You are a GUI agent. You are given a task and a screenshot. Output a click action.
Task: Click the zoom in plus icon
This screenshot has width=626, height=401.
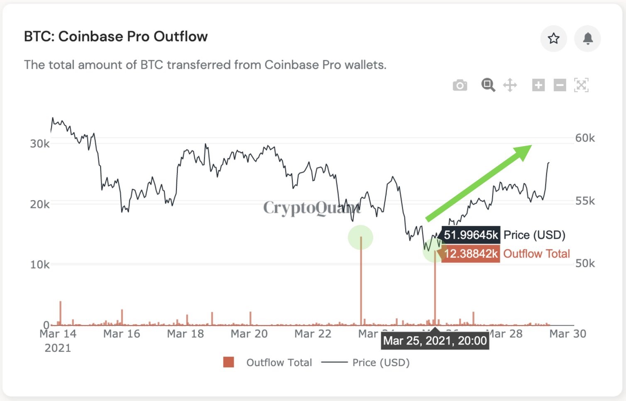pos(538,85)
